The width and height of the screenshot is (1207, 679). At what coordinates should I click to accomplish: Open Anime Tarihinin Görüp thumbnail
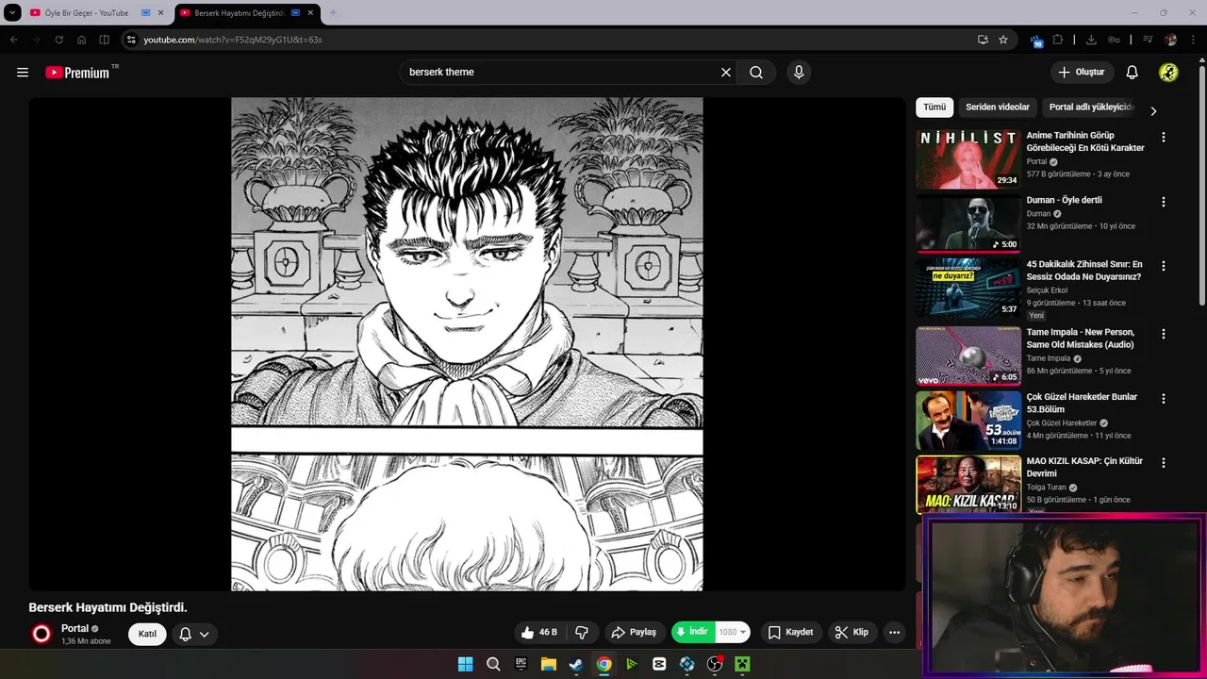tap(968, 159)
